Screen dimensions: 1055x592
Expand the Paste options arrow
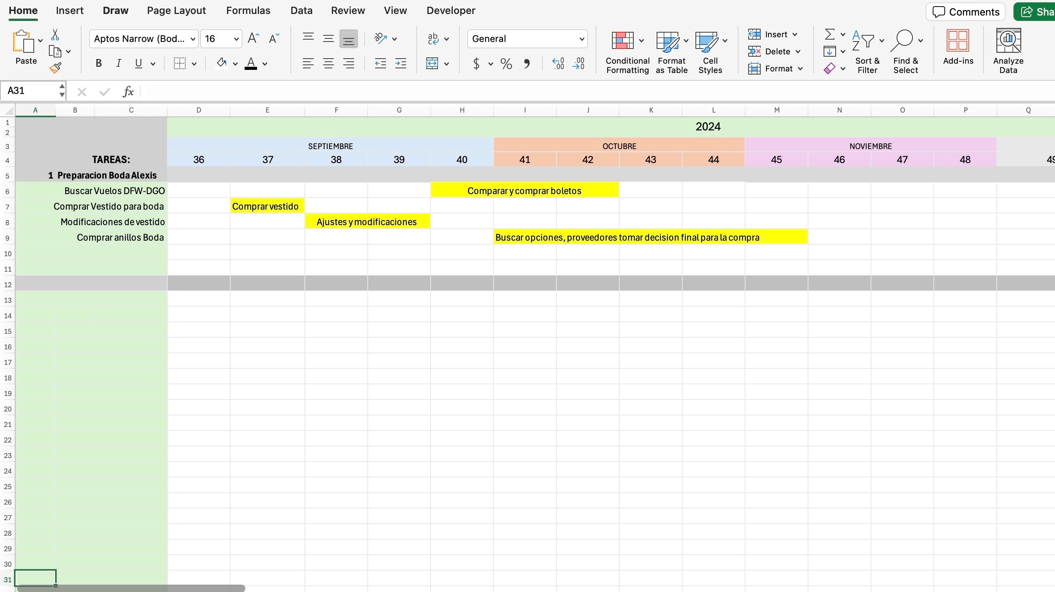click(40, 40)
